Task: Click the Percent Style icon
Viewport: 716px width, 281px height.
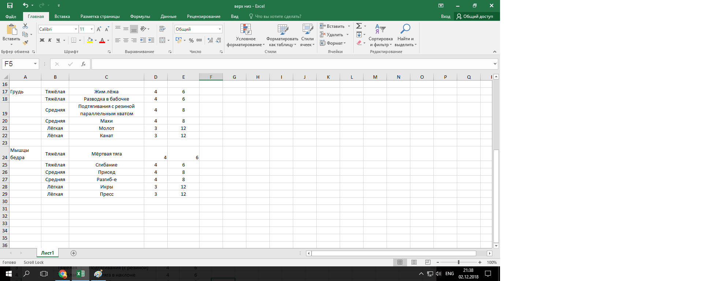Action: tap(191, 40)
